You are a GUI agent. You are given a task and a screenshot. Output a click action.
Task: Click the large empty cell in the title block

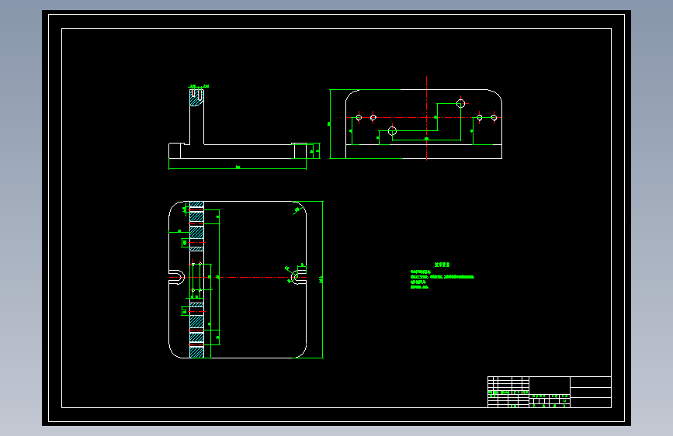tap(550, 385)
